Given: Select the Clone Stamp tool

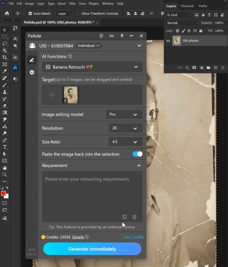Looking at the screenshot, I should tap(5, 92).
